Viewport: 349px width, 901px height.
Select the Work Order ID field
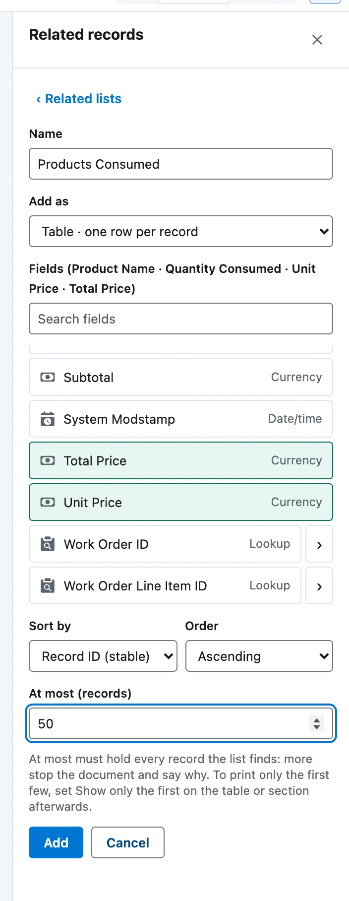(165, 544)
